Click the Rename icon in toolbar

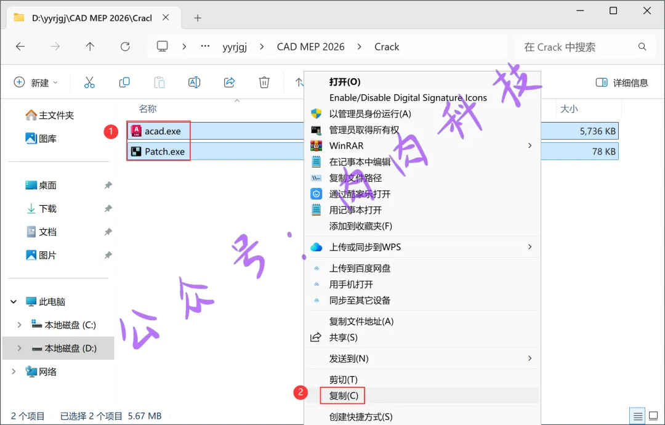[194, 83]
